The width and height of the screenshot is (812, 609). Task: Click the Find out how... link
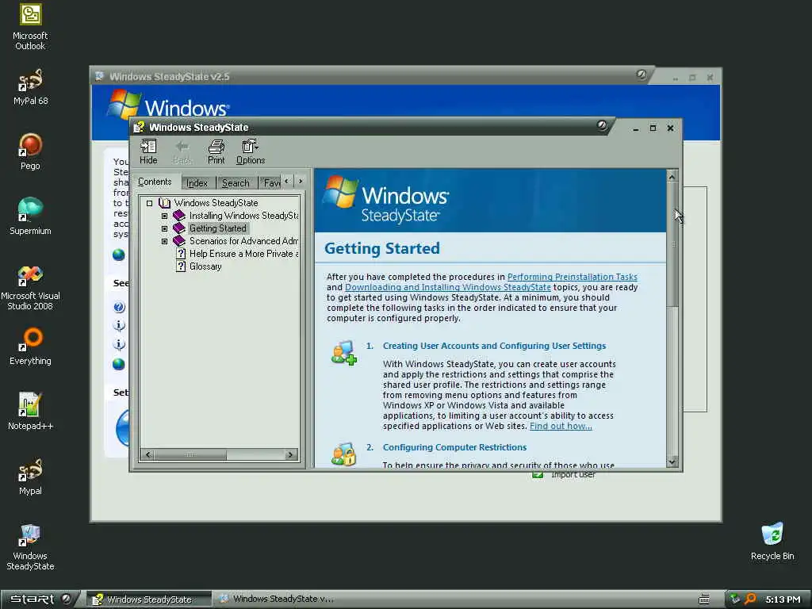click(x=561, y=426)
